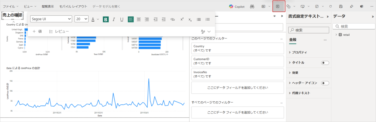Click the Teams share icon
The height and width of the screenshot is (122, 376).
pyautogui.click(x=362, y=6)
